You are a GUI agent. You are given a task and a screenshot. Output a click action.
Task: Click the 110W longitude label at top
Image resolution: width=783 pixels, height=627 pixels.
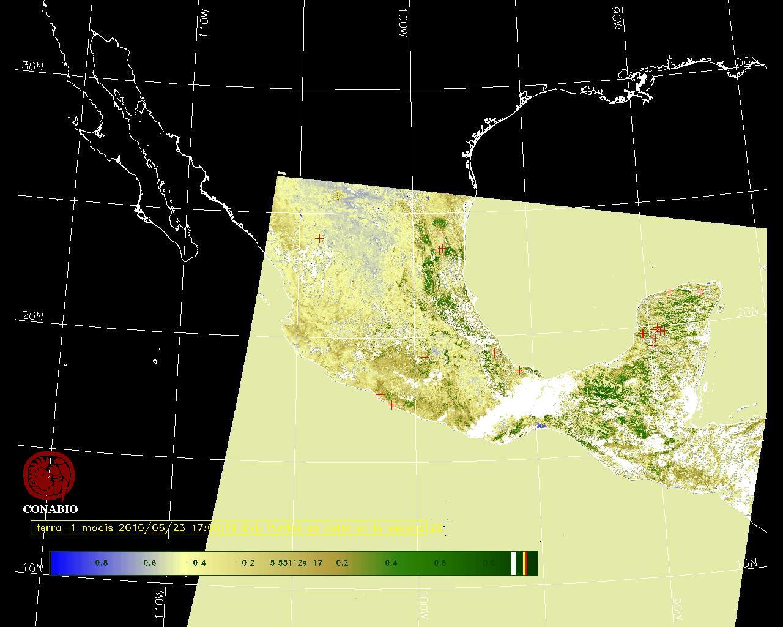tap(204, 26)
